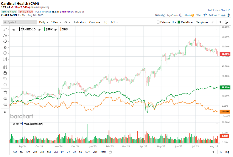233x157 pixels.
Task: Click the CAH.BZ black color swatch
Action: click(20, 29)
